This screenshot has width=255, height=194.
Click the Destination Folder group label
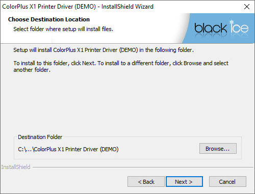[x=40, y=137]
